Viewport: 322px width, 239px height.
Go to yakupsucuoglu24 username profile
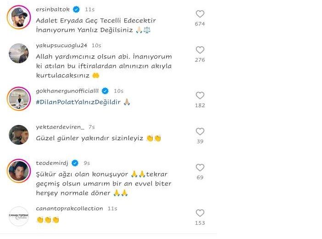(x=61, y=45)
